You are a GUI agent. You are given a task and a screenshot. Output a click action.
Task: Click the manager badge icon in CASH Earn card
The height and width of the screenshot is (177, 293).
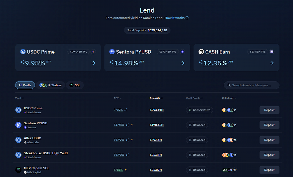point(272,52)
